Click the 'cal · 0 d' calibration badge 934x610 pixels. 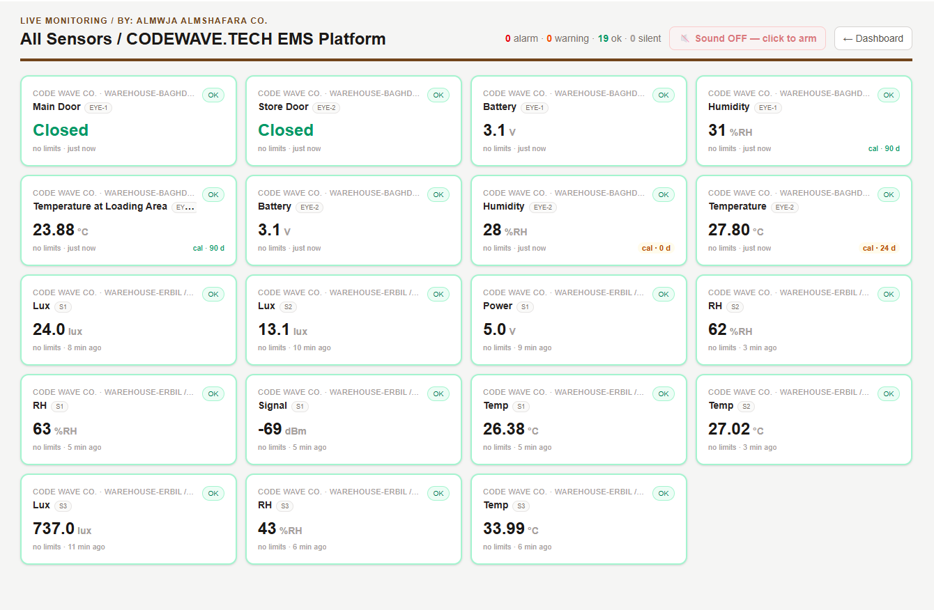click(x=656, y=248)
